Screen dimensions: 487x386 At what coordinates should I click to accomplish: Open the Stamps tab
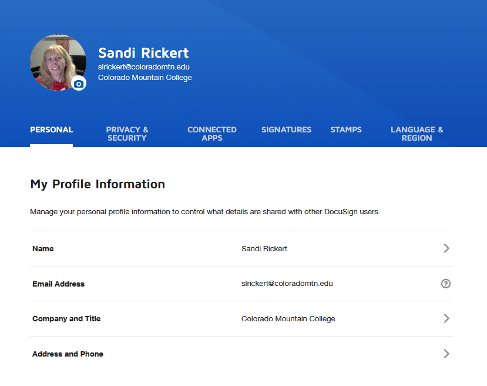tap(346, 129)
